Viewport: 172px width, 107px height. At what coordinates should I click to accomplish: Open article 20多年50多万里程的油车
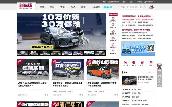(32, 84)
